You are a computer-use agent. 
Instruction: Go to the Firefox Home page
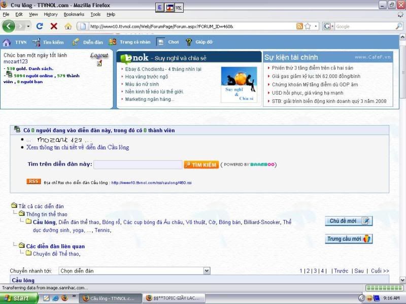pyautogui.click(x=68, y=26)
